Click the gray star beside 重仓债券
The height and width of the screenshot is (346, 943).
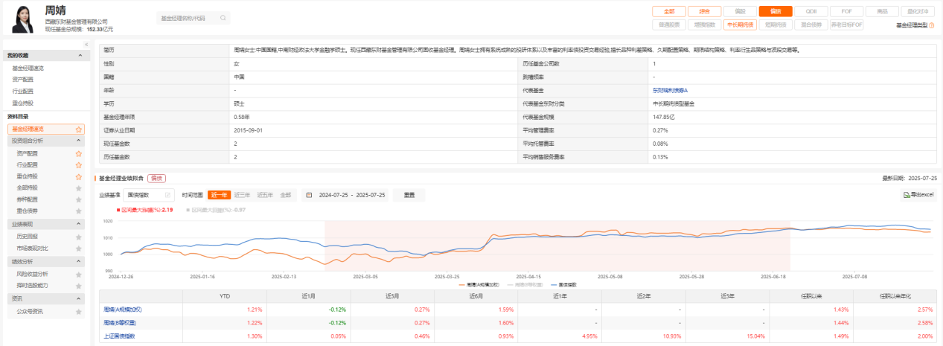[79, 211]
